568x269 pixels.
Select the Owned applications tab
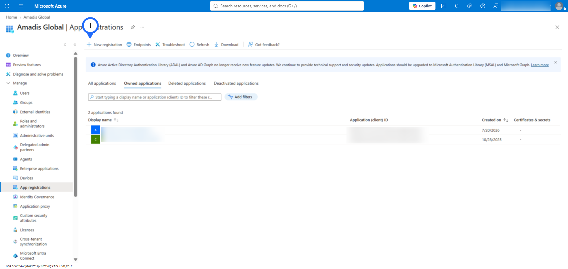[143, 83]
